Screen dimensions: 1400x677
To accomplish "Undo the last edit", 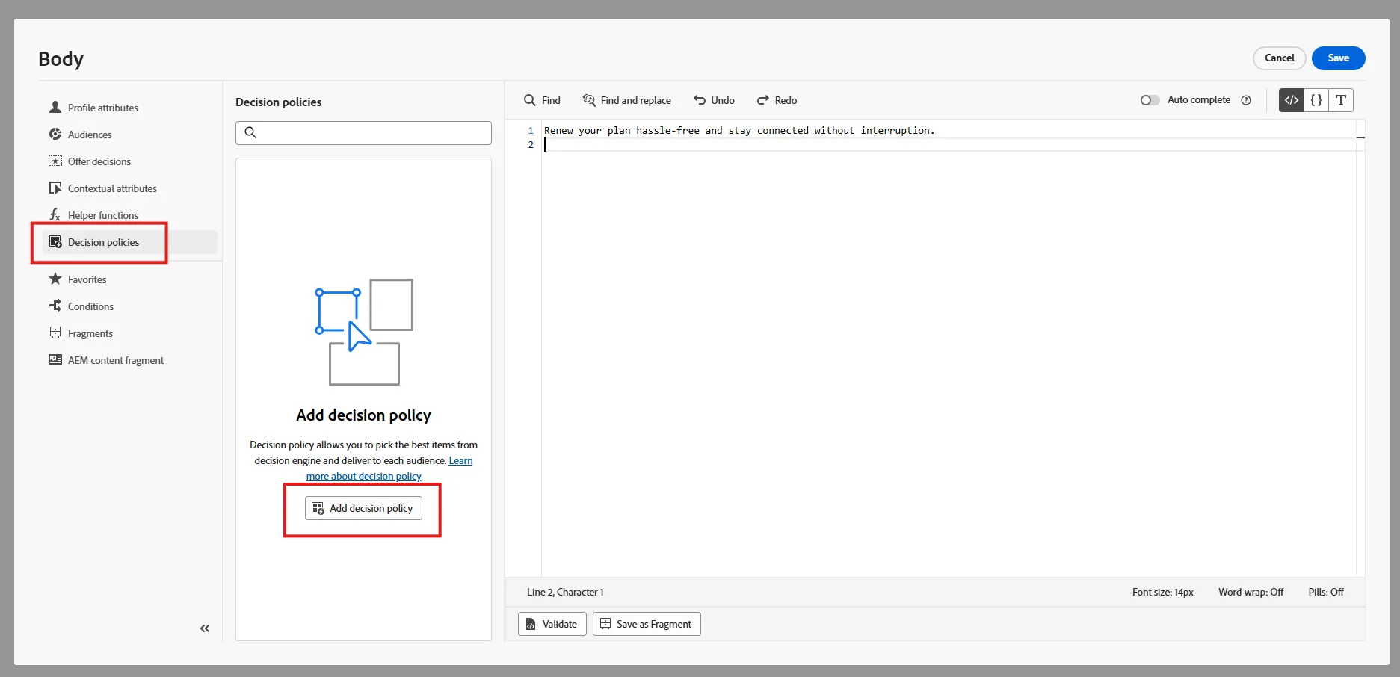I will [714, 100].
